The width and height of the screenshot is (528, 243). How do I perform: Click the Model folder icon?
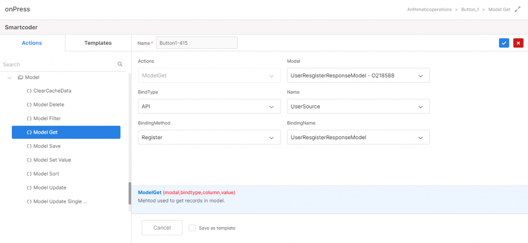(x=21, y=77)
